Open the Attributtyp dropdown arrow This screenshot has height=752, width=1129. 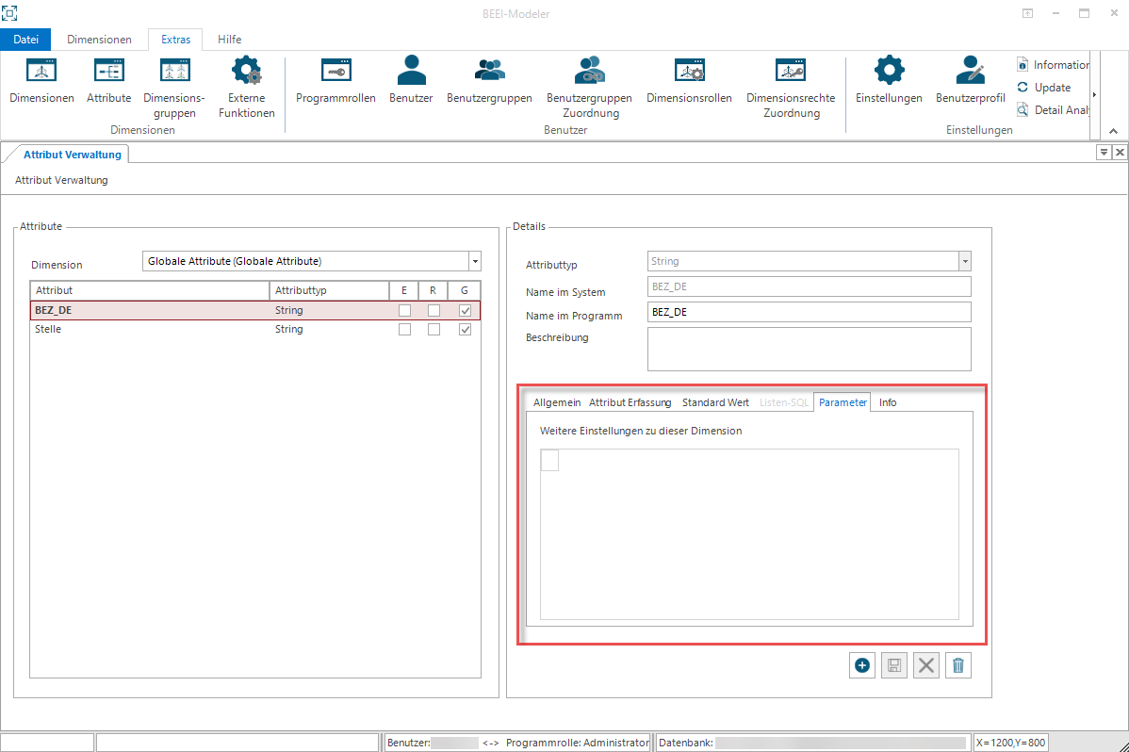click(965, 261)
